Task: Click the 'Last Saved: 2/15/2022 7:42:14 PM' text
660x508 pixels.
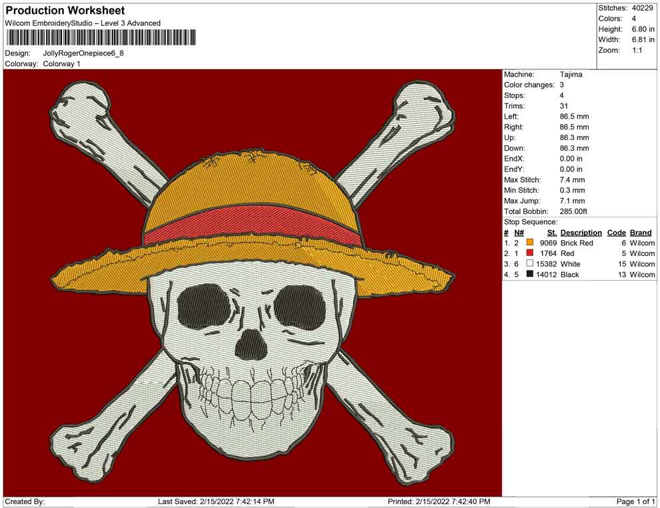Action: pos(217,502)
